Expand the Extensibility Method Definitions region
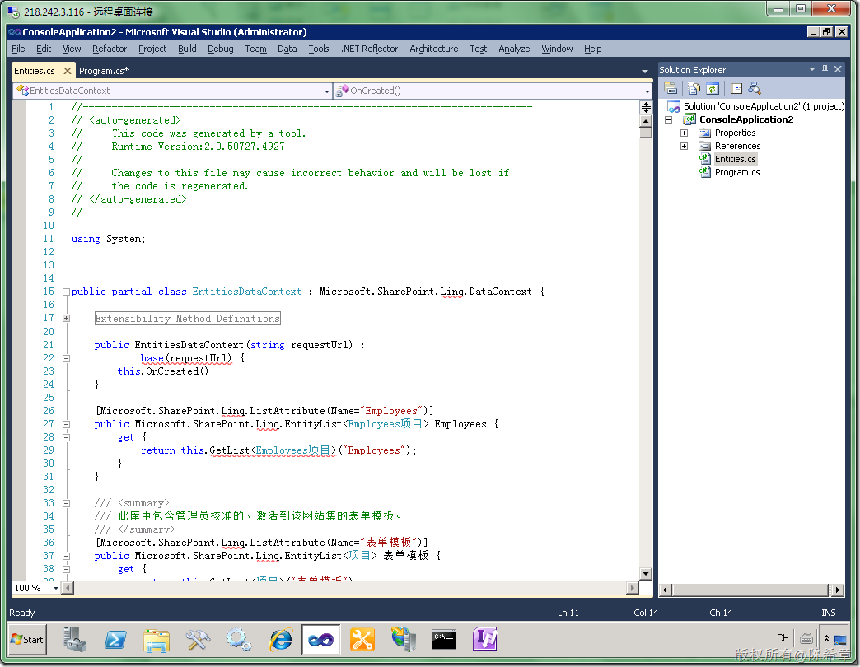The image size is (860, 667). coord(66,318)
